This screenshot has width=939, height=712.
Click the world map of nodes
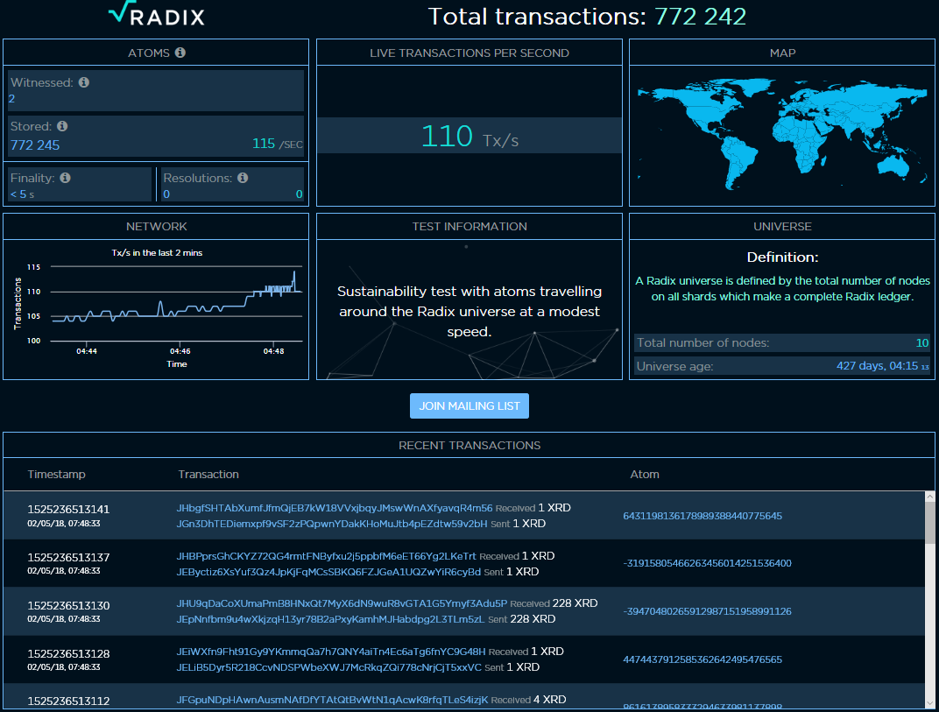(x=782, y=137)
